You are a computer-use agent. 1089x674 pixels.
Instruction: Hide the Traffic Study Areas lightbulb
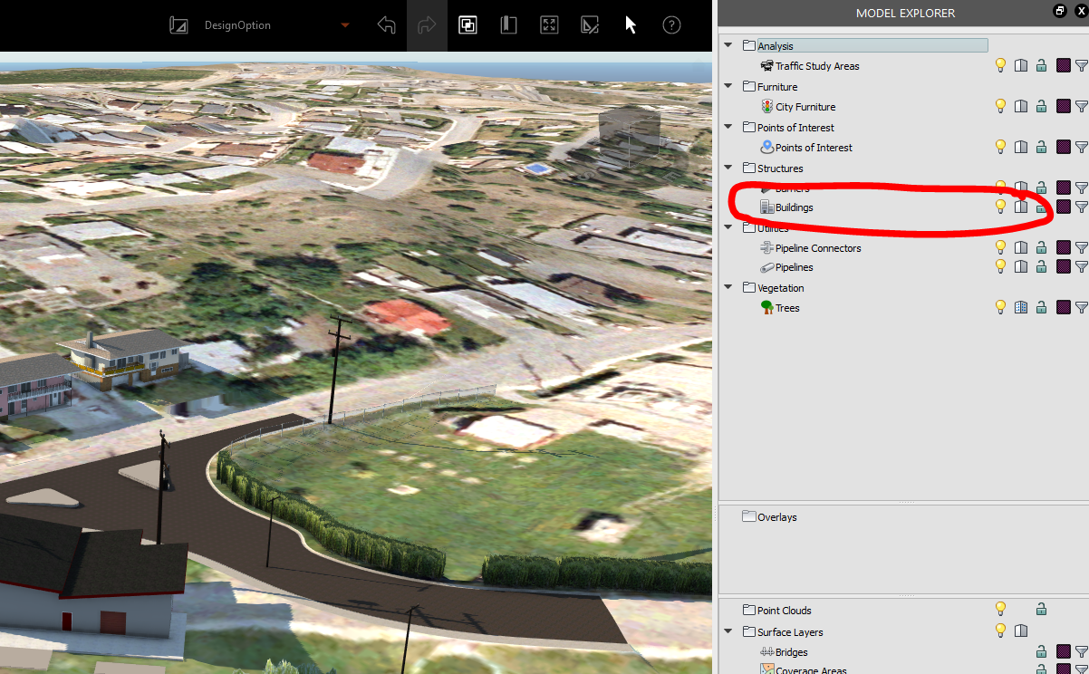(1000, 65)
